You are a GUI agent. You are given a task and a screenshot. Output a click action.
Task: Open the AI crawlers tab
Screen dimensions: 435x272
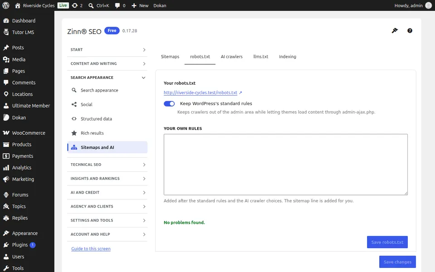[232, 57]
